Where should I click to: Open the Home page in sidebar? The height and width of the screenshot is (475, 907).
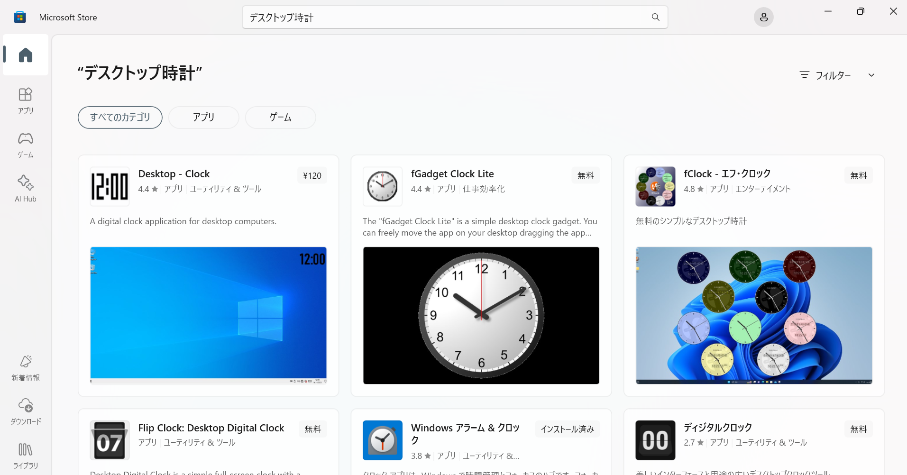coord(26,55)
